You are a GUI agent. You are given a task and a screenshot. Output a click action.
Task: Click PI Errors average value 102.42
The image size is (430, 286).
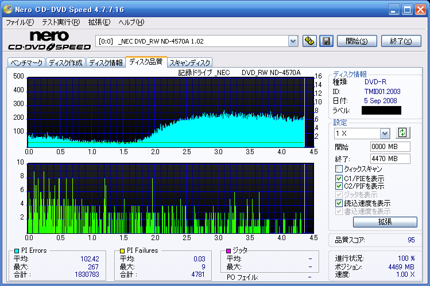click(90, 259)
